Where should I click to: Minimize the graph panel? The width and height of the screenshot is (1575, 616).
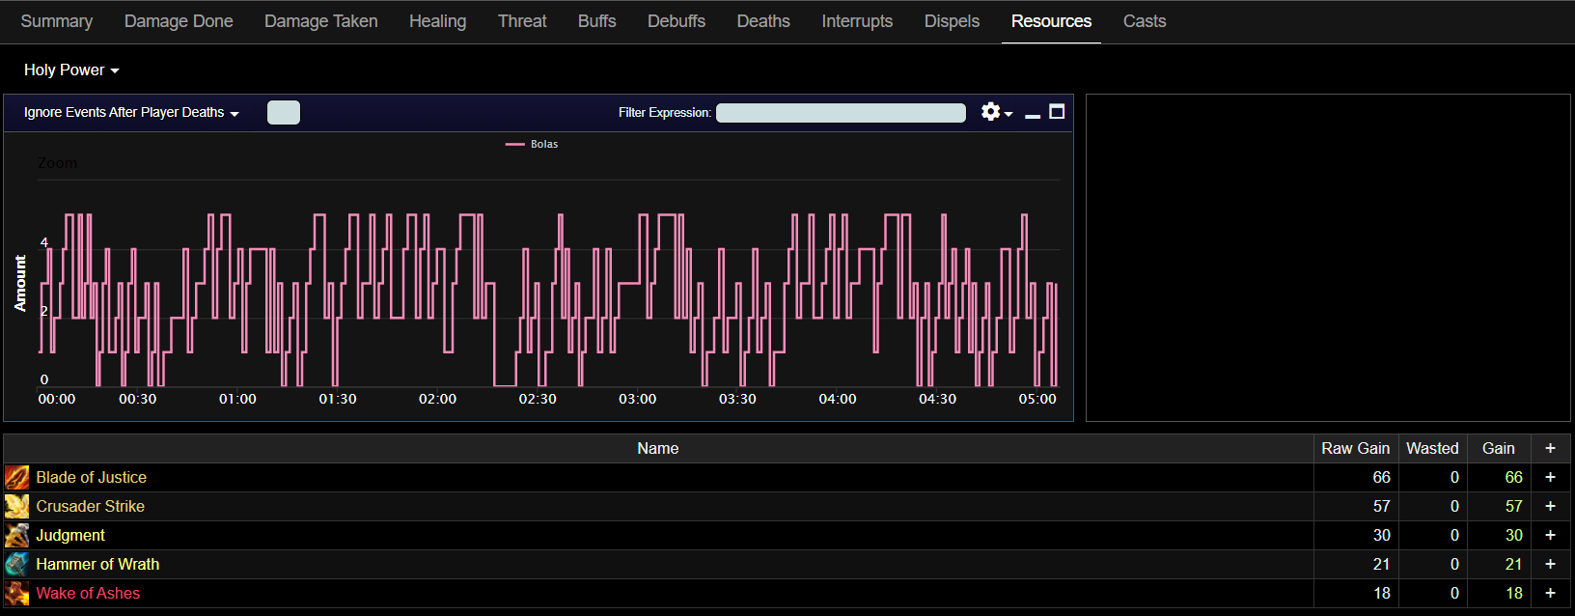point(1032,113)
